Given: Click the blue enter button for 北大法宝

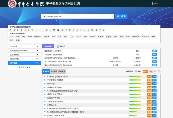Looking at the screenshot, I should tap(155, 84).
